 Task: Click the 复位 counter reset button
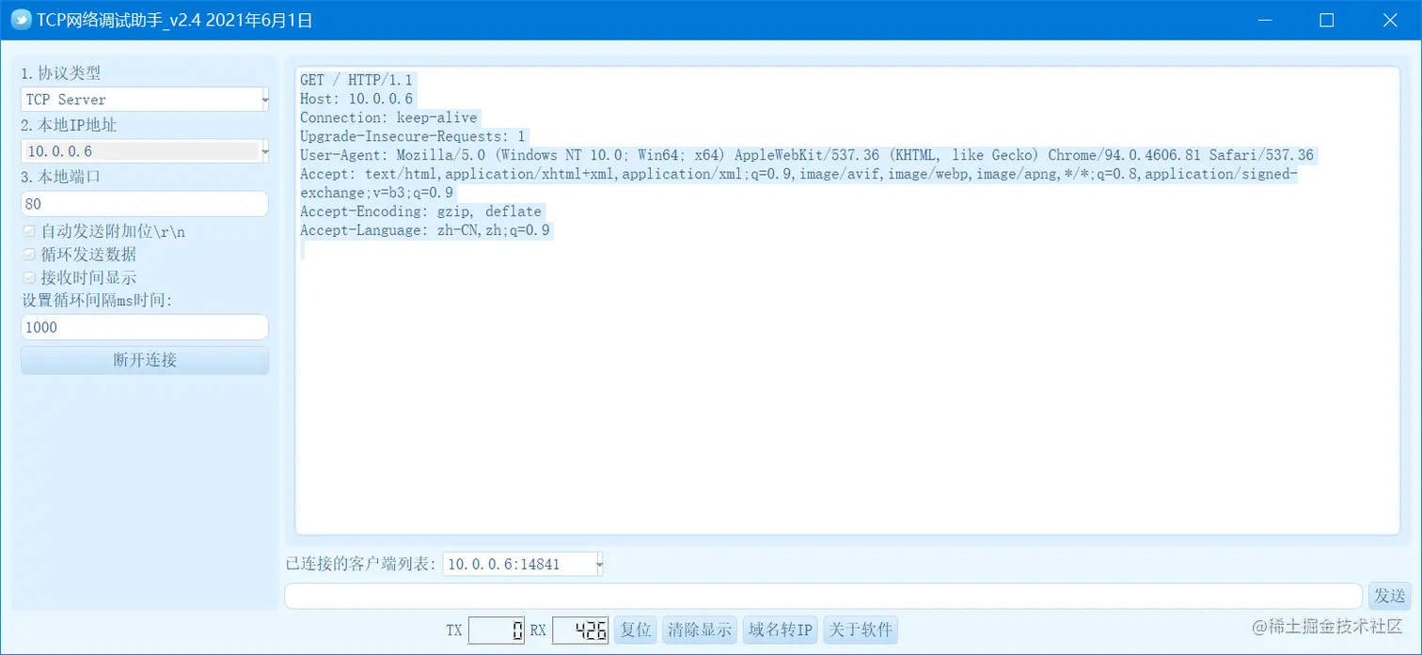636,630
